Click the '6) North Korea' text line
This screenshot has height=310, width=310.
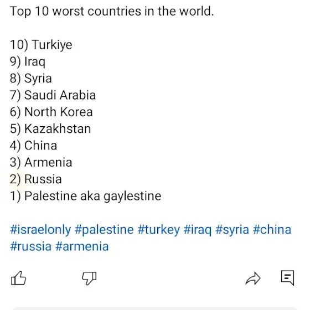coord(51,112)
